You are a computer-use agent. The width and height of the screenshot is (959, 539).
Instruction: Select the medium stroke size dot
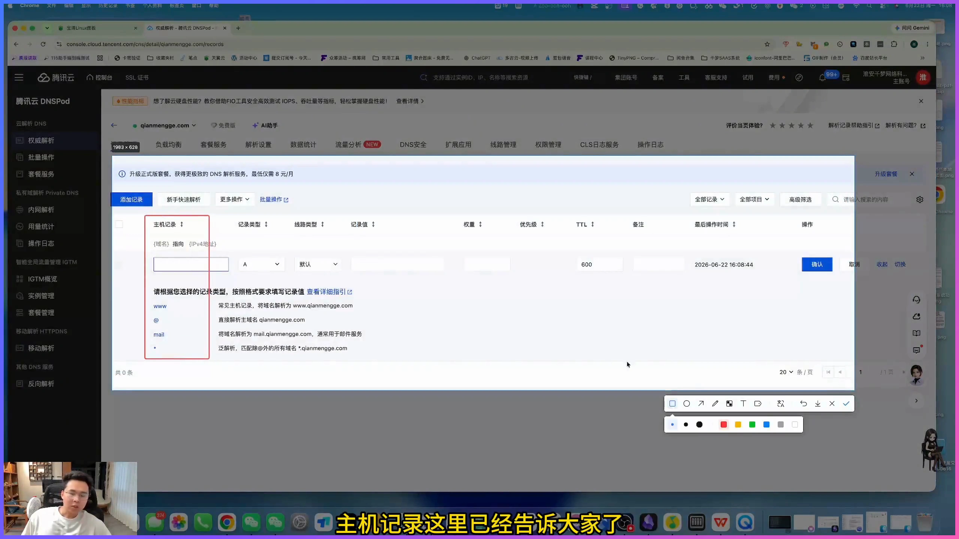686,424
